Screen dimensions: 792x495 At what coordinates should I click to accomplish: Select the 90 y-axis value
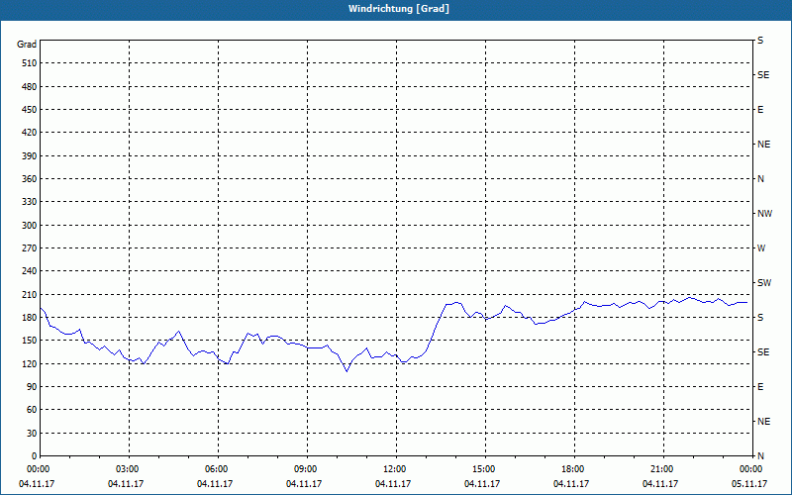coord(32,387)
